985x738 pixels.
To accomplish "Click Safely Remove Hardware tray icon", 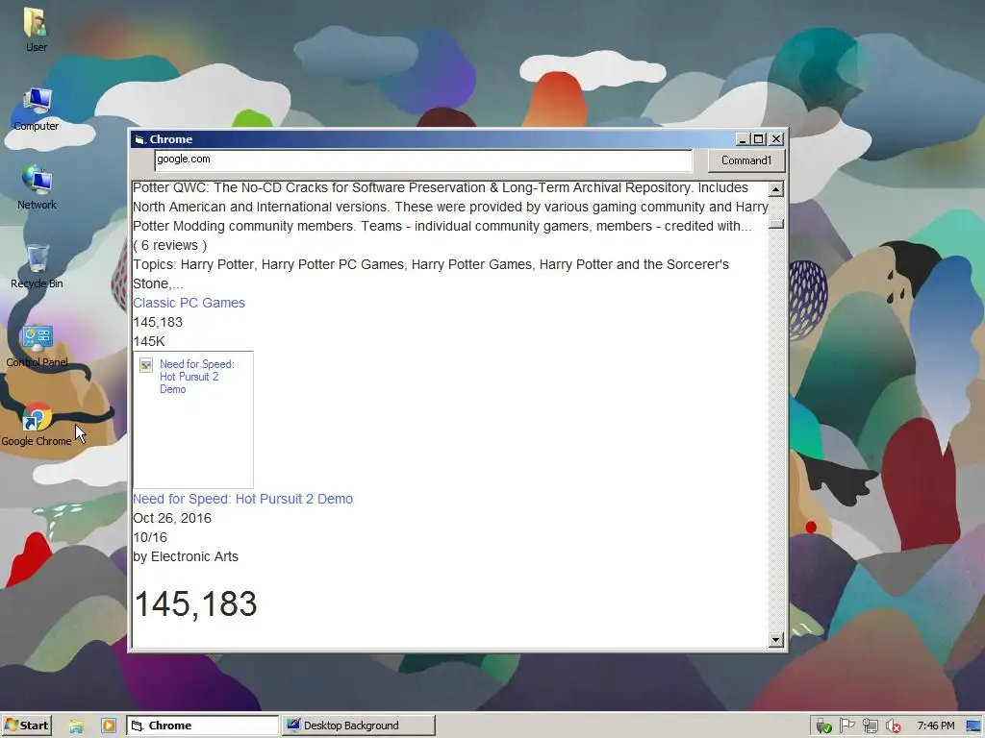I will tap(823, 726).
